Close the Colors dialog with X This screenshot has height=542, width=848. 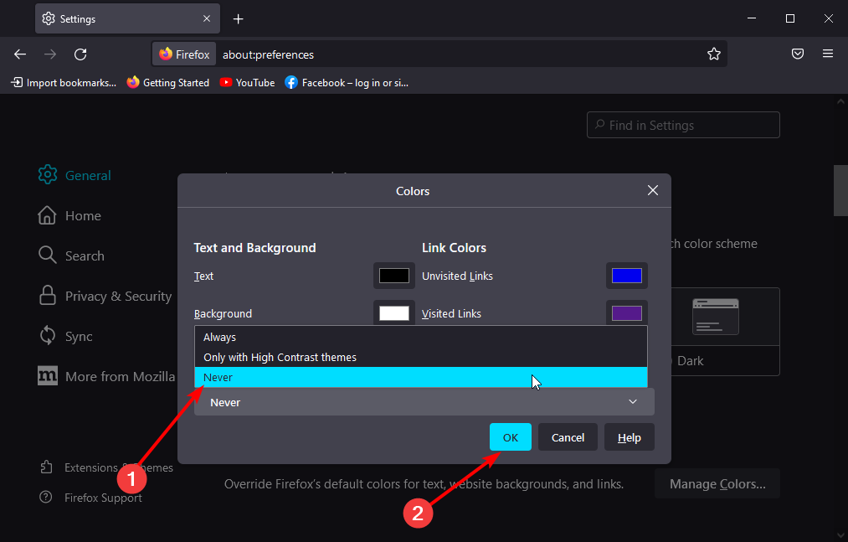[x=653, y=191]
